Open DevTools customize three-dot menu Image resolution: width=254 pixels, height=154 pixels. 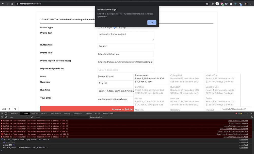coord(248,114)
